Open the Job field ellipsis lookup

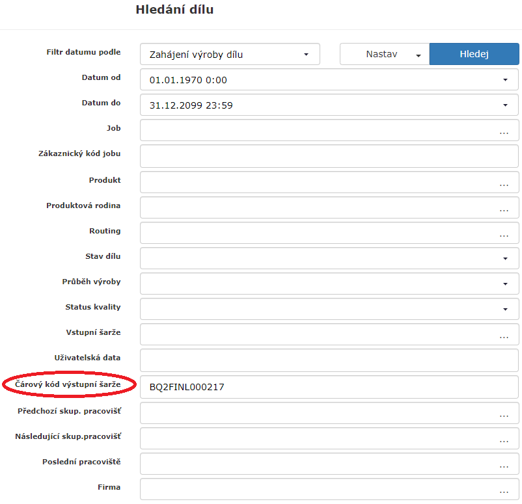tap(504, 131)
